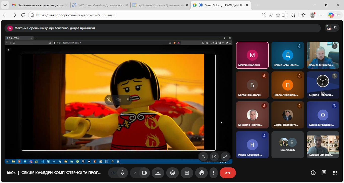Toggle the camera in the Meet call bar
Image resolution: width=344 pixels, height=183 pixels.
144,173
